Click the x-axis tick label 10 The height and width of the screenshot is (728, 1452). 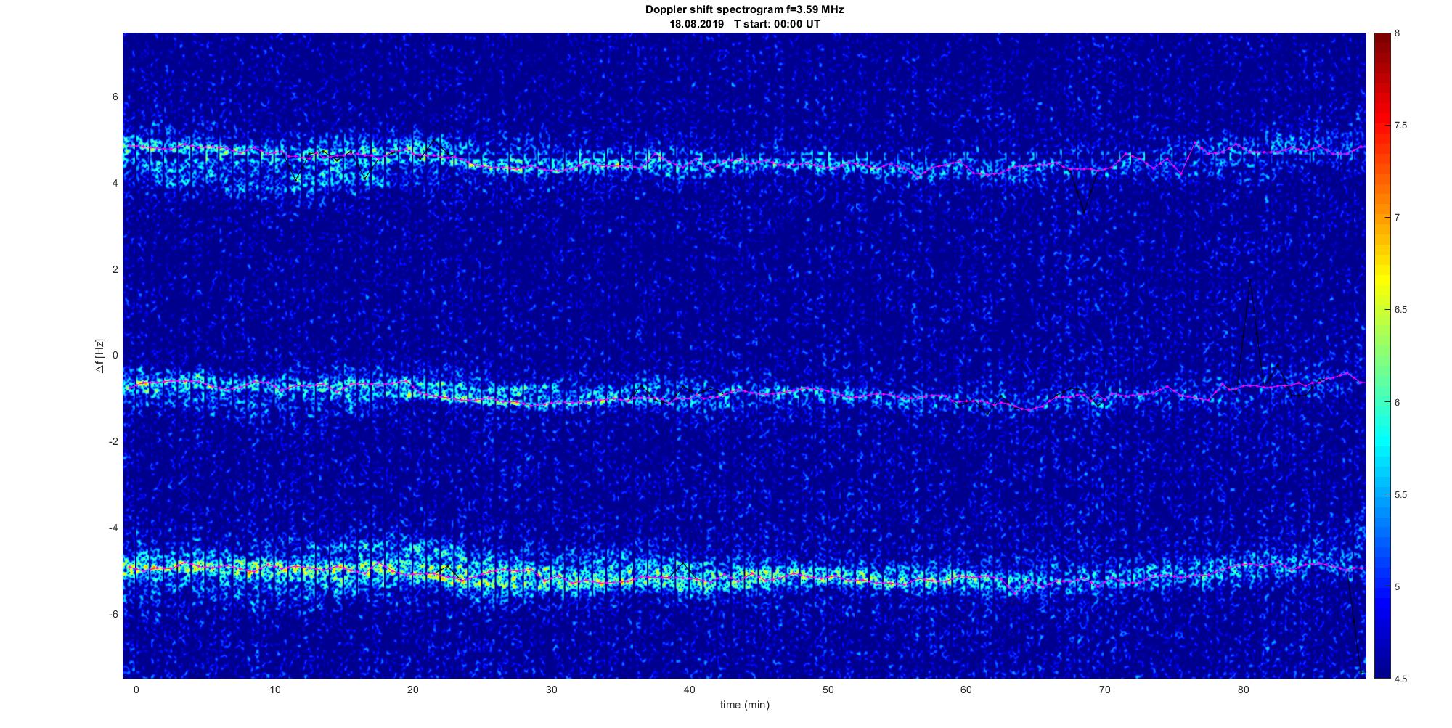[274, 690]
